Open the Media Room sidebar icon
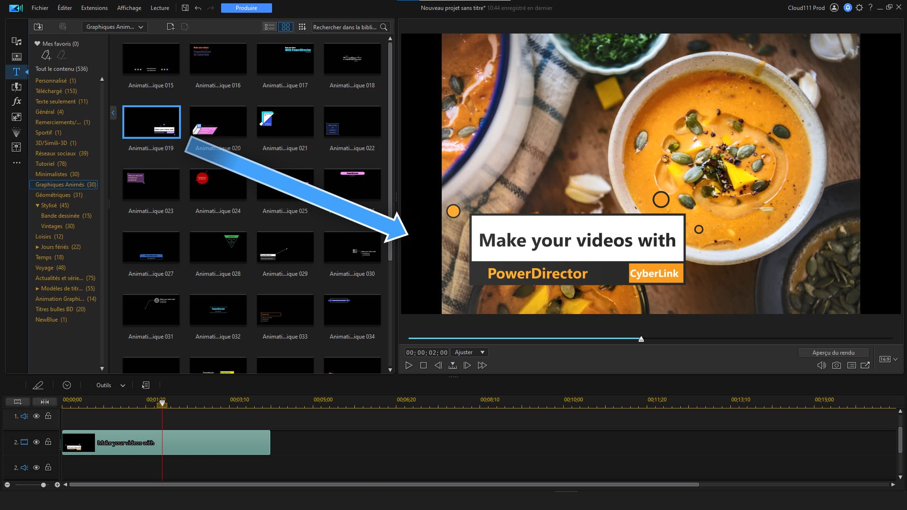 pos(17,42)
